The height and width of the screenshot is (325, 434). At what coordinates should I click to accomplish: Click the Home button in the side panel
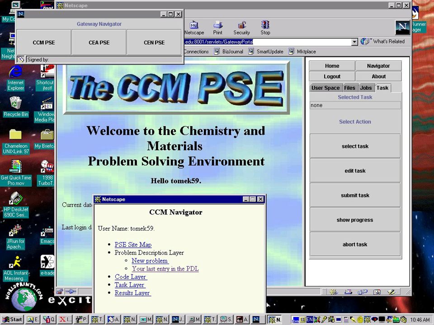(x=332, y=66)
